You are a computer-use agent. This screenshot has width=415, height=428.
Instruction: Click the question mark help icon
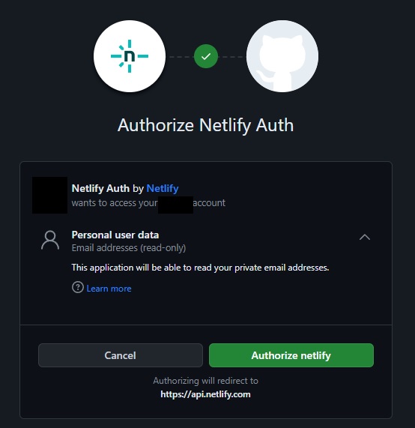78,287
